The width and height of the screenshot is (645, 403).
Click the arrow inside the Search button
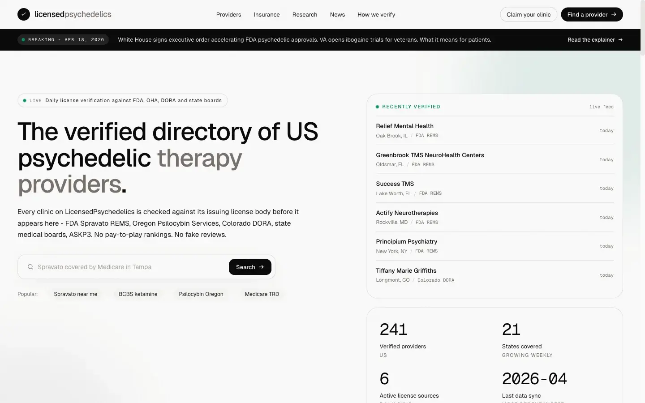(261, 267)
